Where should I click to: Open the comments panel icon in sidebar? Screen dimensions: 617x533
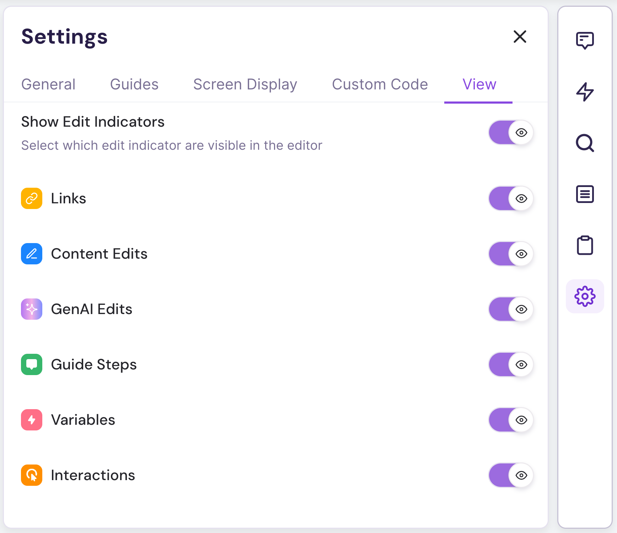click(x=585, y=40)
